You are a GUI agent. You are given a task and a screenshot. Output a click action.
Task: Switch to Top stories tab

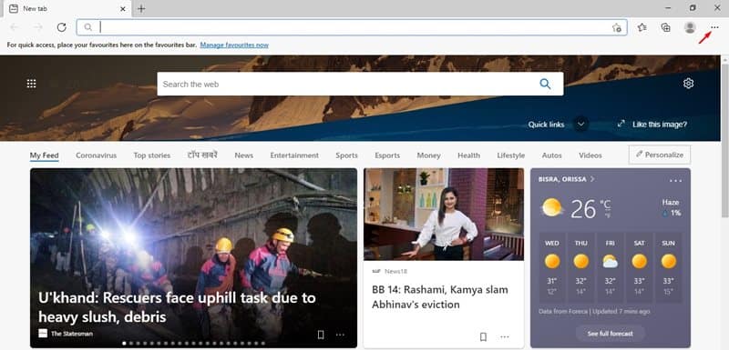point(152,155)
